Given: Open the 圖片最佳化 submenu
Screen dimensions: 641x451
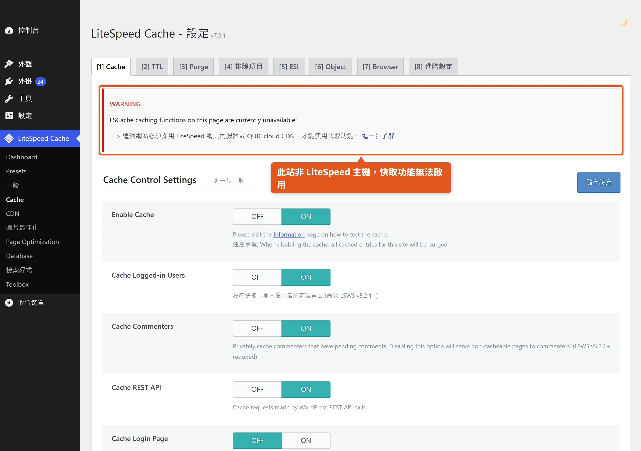Looking at the screenshot, I should click(x=22, y=228).
